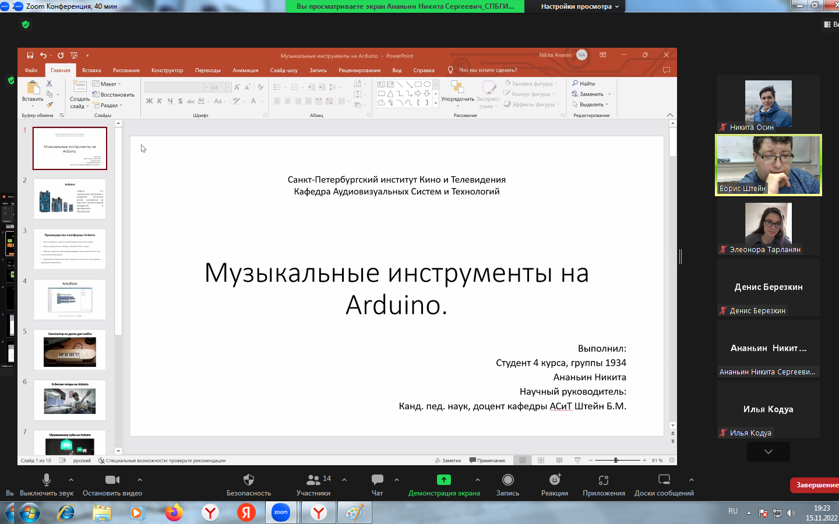839x524 pixels.
Task: Switch to the Анимация ribbon tab
Action: tap(245, 70)
